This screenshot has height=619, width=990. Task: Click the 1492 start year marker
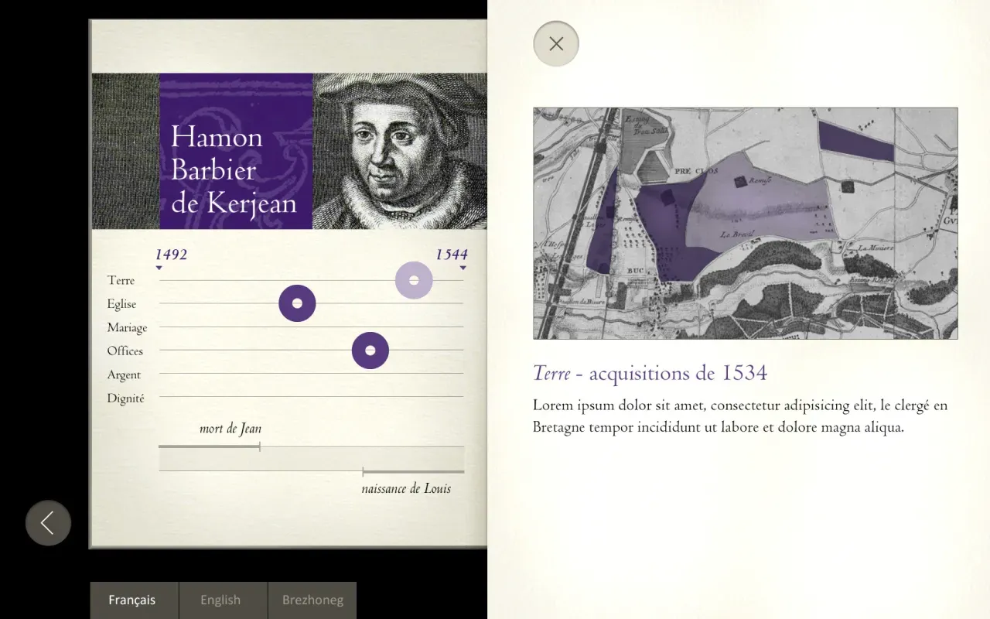click(x=171, y=255)
